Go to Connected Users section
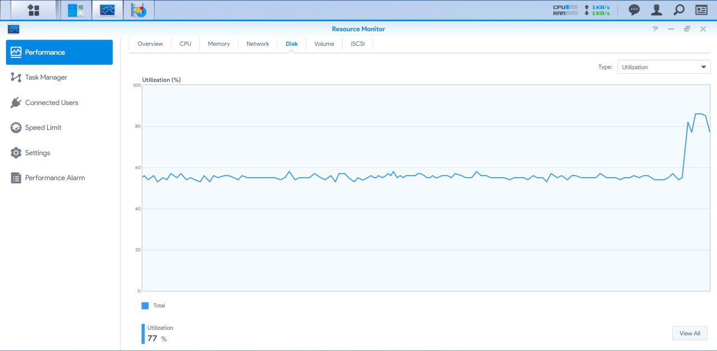Screen dimensions: 717x351 point(52,103)
